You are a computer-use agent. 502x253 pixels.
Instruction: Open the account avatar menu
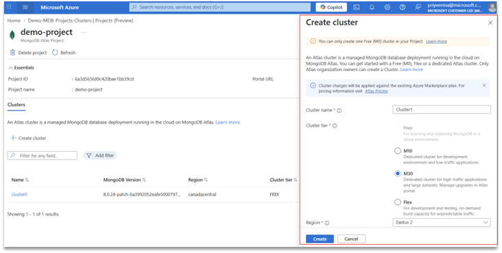coord(492,7)
